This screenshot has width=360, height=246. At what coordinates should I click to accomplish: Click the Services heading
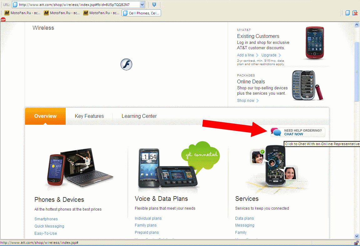click(x=247, y=199)
